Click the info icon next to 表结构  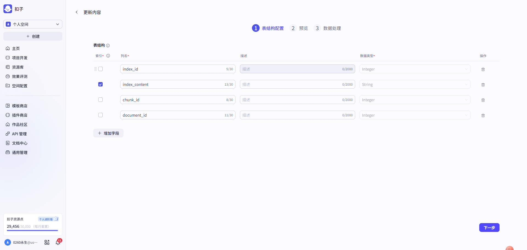click(x=108, y=46)
